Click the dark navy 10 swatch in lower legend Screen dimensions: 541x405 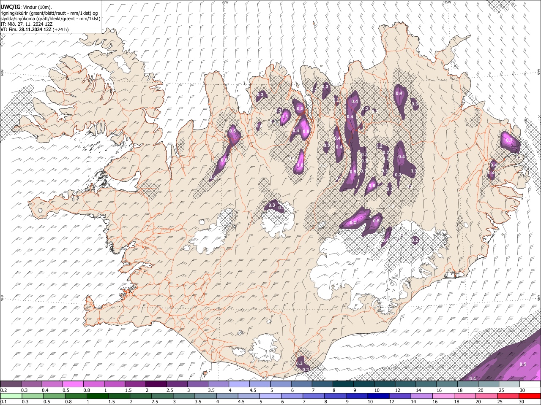click(x=378, y=396)
